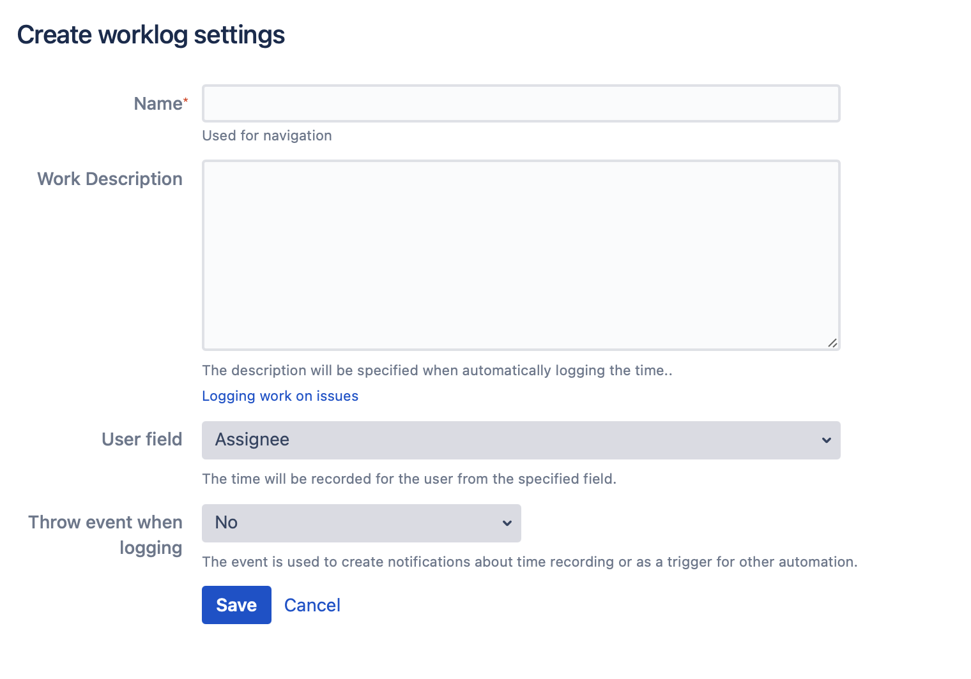Click the Name field label

[158, 103]
